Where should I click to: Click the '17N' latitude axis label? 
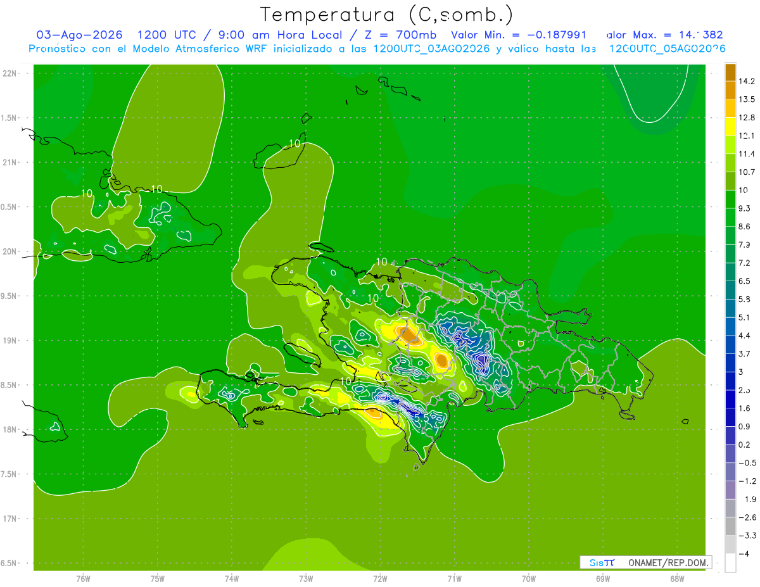point(10,519)
